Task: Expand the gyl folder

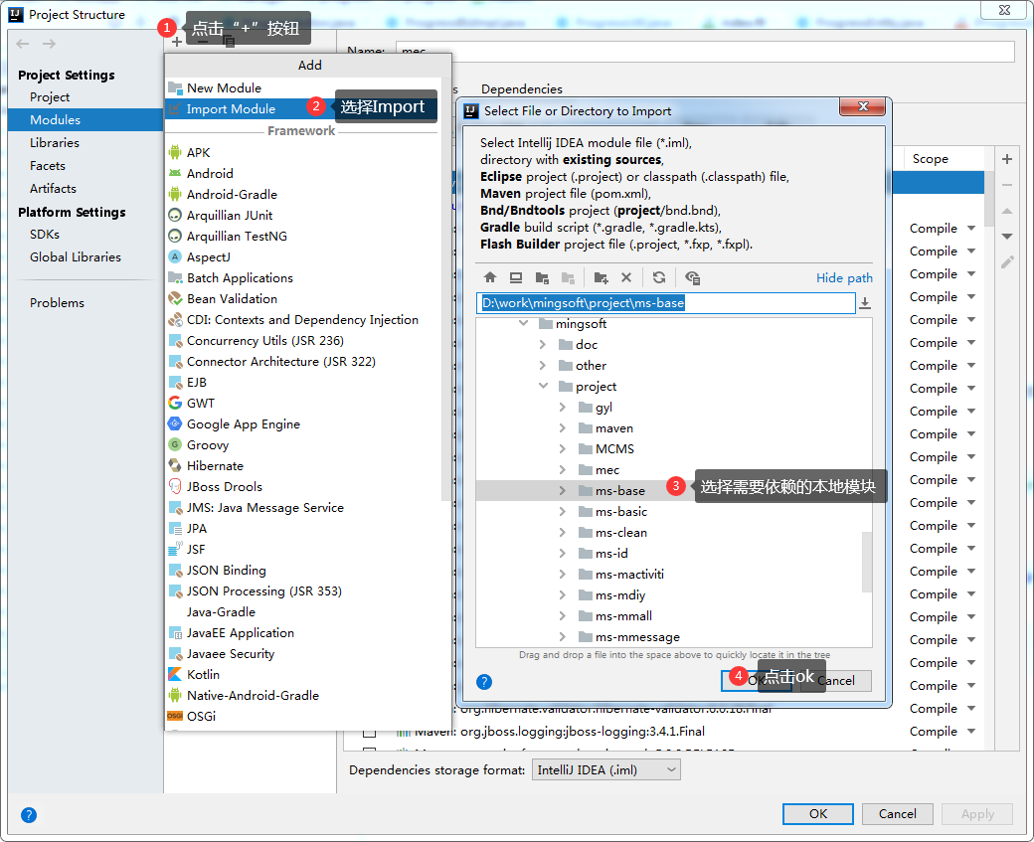Action: pos(563,407)
